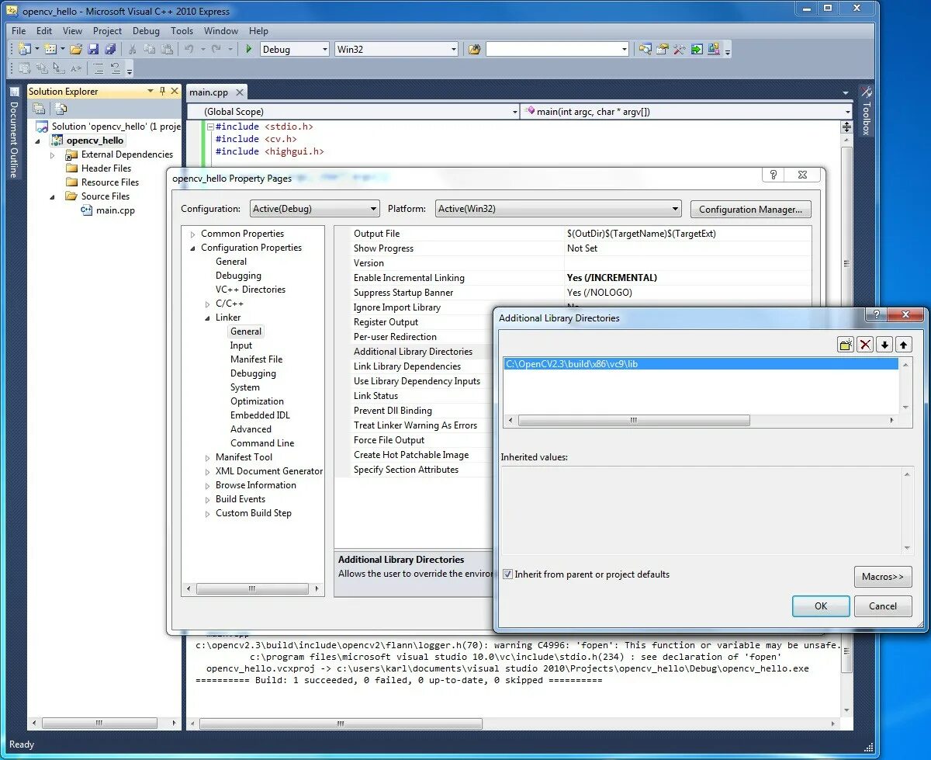The image size is (931, 760).
Task: Click horizontal scrollbar under the library directories list
Action: [634, 420]
